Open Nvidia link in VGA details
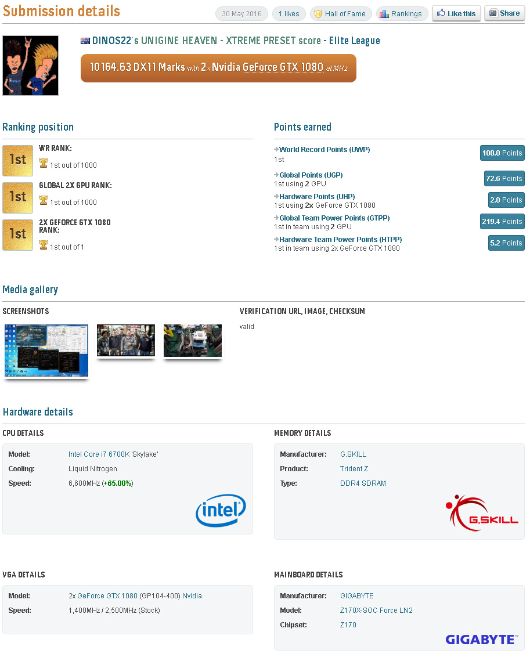The image size is (530, 661). coord(192,596)
